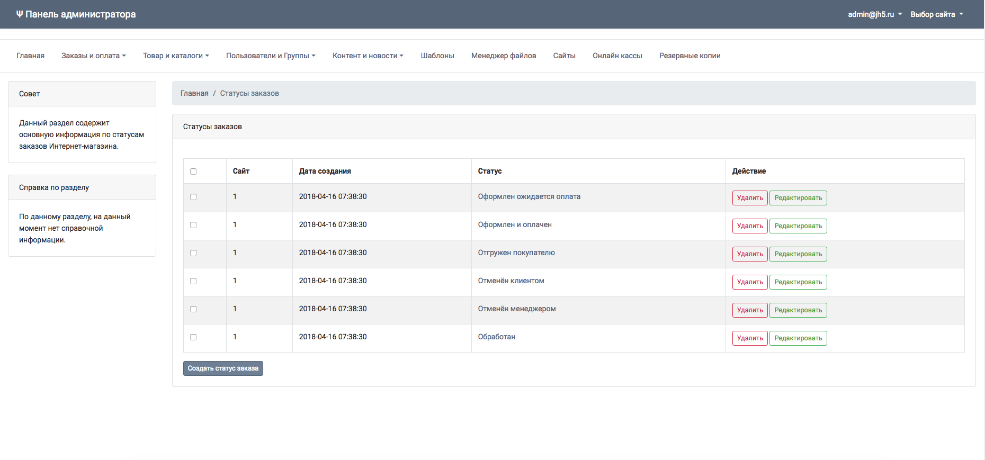Delete the Отменён менеджером status
The height and width of the screenshot is (460, 985).
[750, 310]
